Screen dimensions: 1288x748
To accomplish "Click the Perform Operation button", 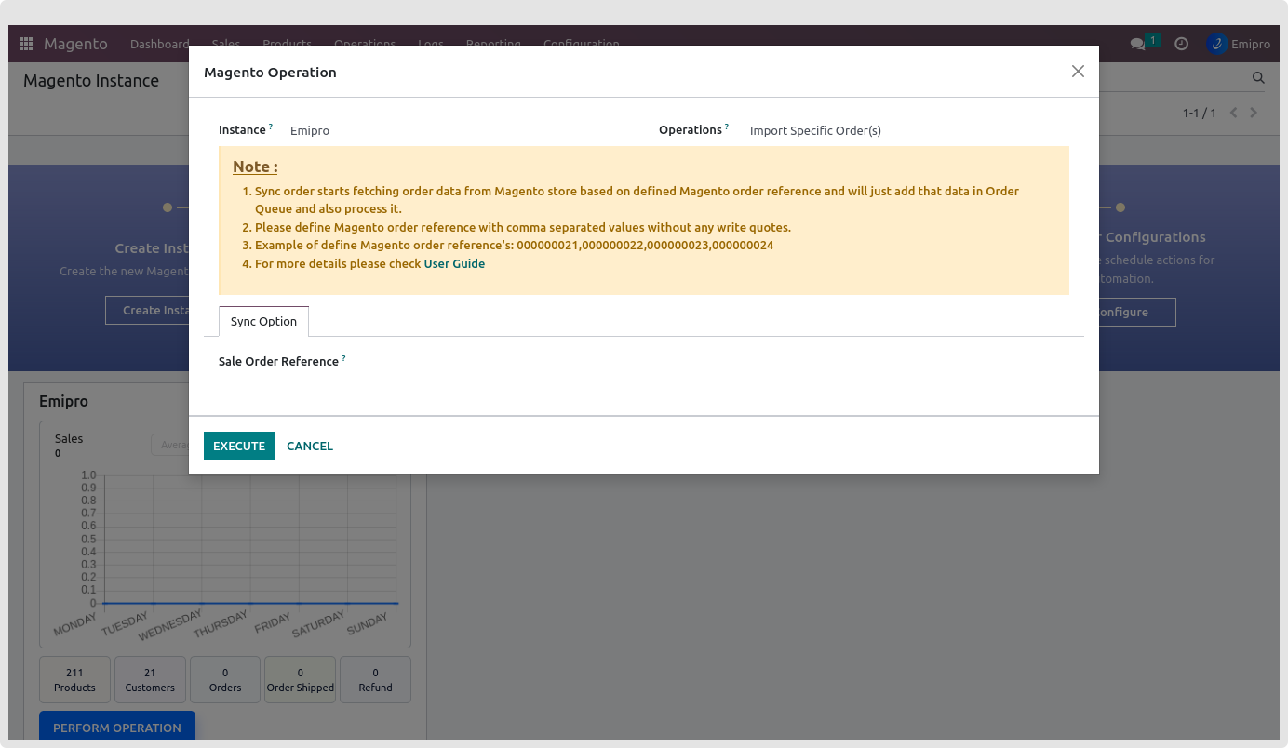I will [x=117, y=728].
